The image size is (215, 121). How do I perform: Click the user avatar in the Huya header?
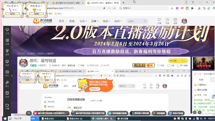pos(184,21)
